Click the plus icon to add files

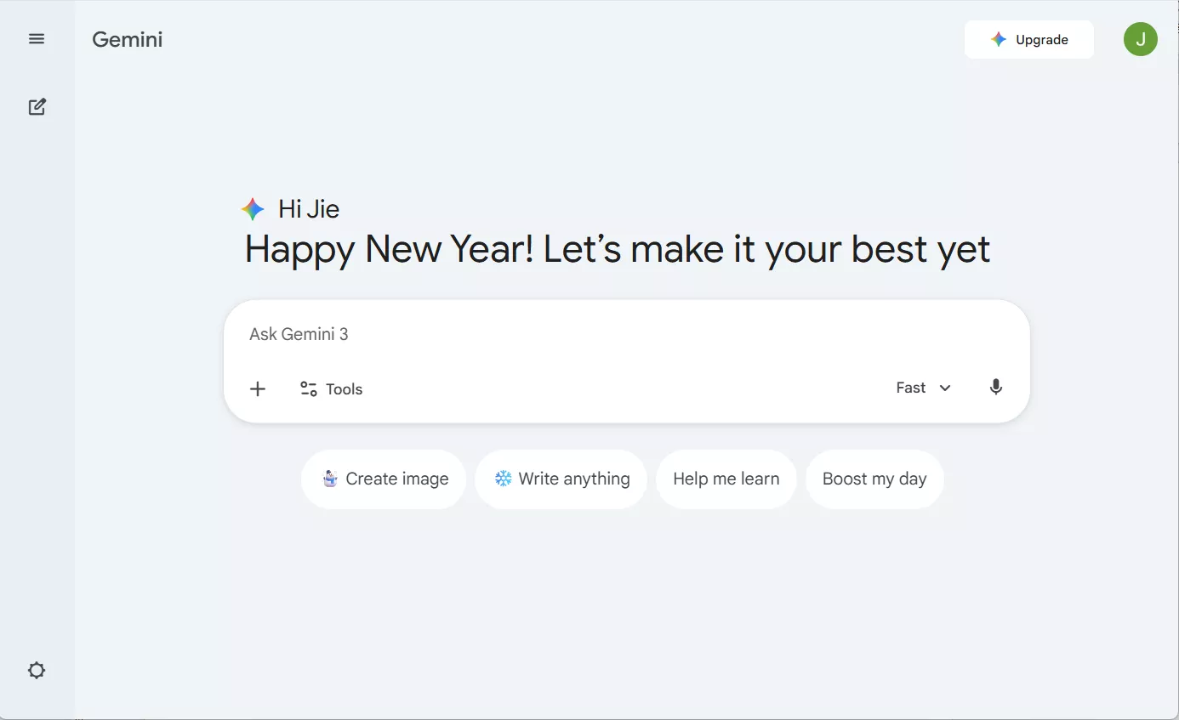pyautogui.click(x=258, y=388)
